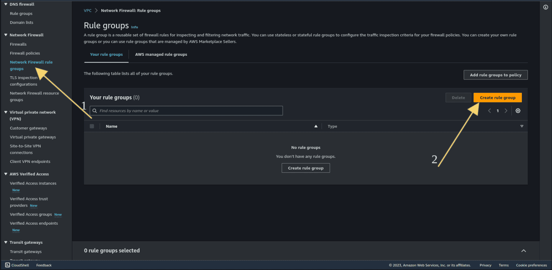Open the info panel icon at top right
Image resolution: width=552 pixels, height=270 pixels.
[x=546, y=7]
